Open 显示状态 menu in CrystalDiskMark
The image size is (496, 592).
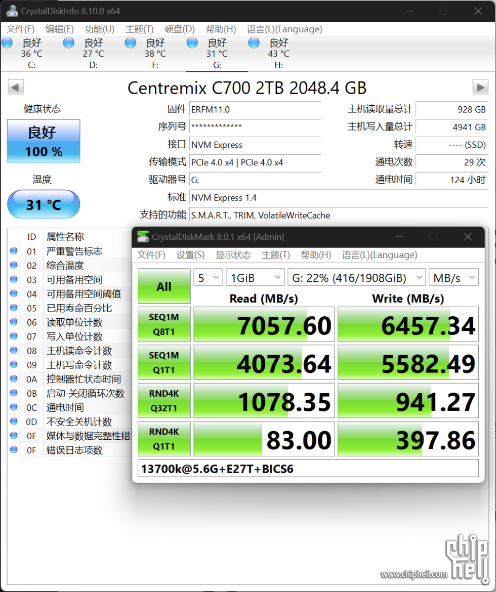pyautogui.click(x=233, y=255)
